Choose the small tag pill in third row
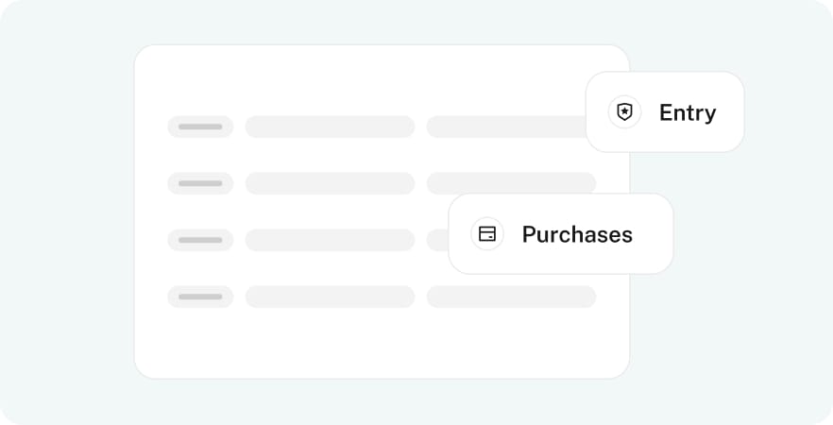The width and height of the screenshot is (833, 425). point(200,240)
